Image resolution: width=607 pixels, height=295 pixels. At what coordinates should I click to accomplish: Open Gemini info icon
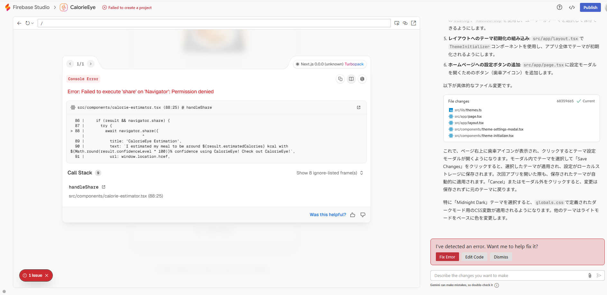497,285
